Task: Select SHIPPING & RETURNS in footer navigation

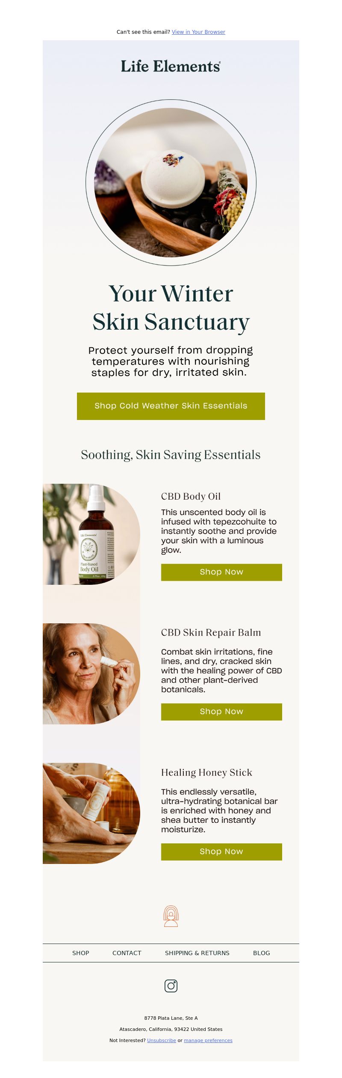Action: pyautogui.click(x=197, y=953)
